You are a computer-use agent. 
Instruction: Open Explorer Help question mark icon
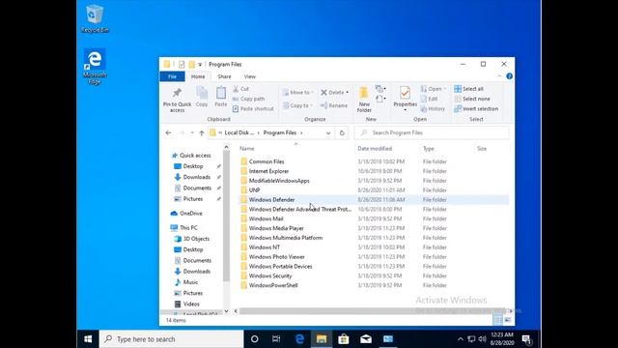click(x=509, y=76)
